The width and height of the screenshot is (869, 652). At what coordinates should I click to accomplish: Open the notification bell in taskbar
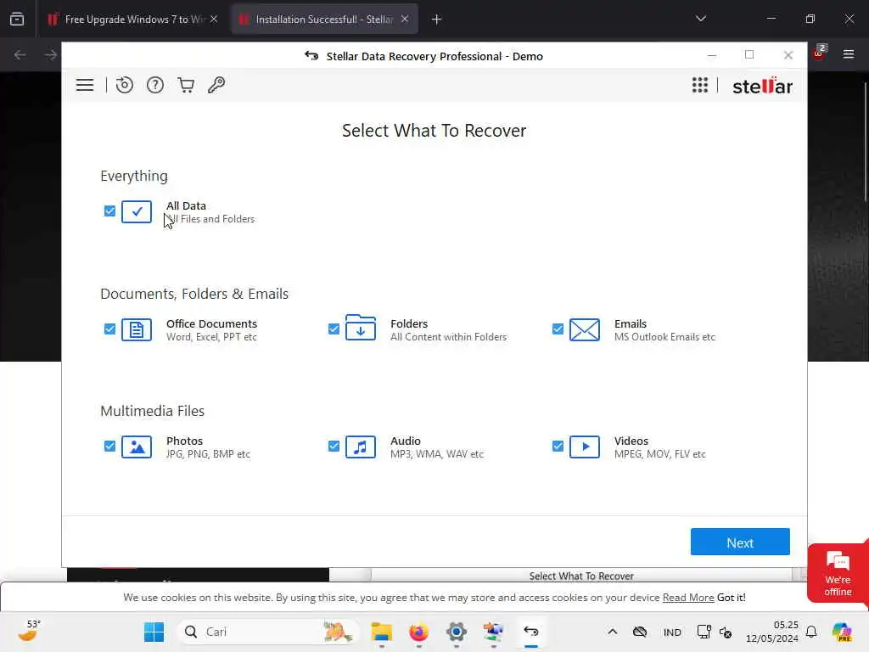click(811, 632)
